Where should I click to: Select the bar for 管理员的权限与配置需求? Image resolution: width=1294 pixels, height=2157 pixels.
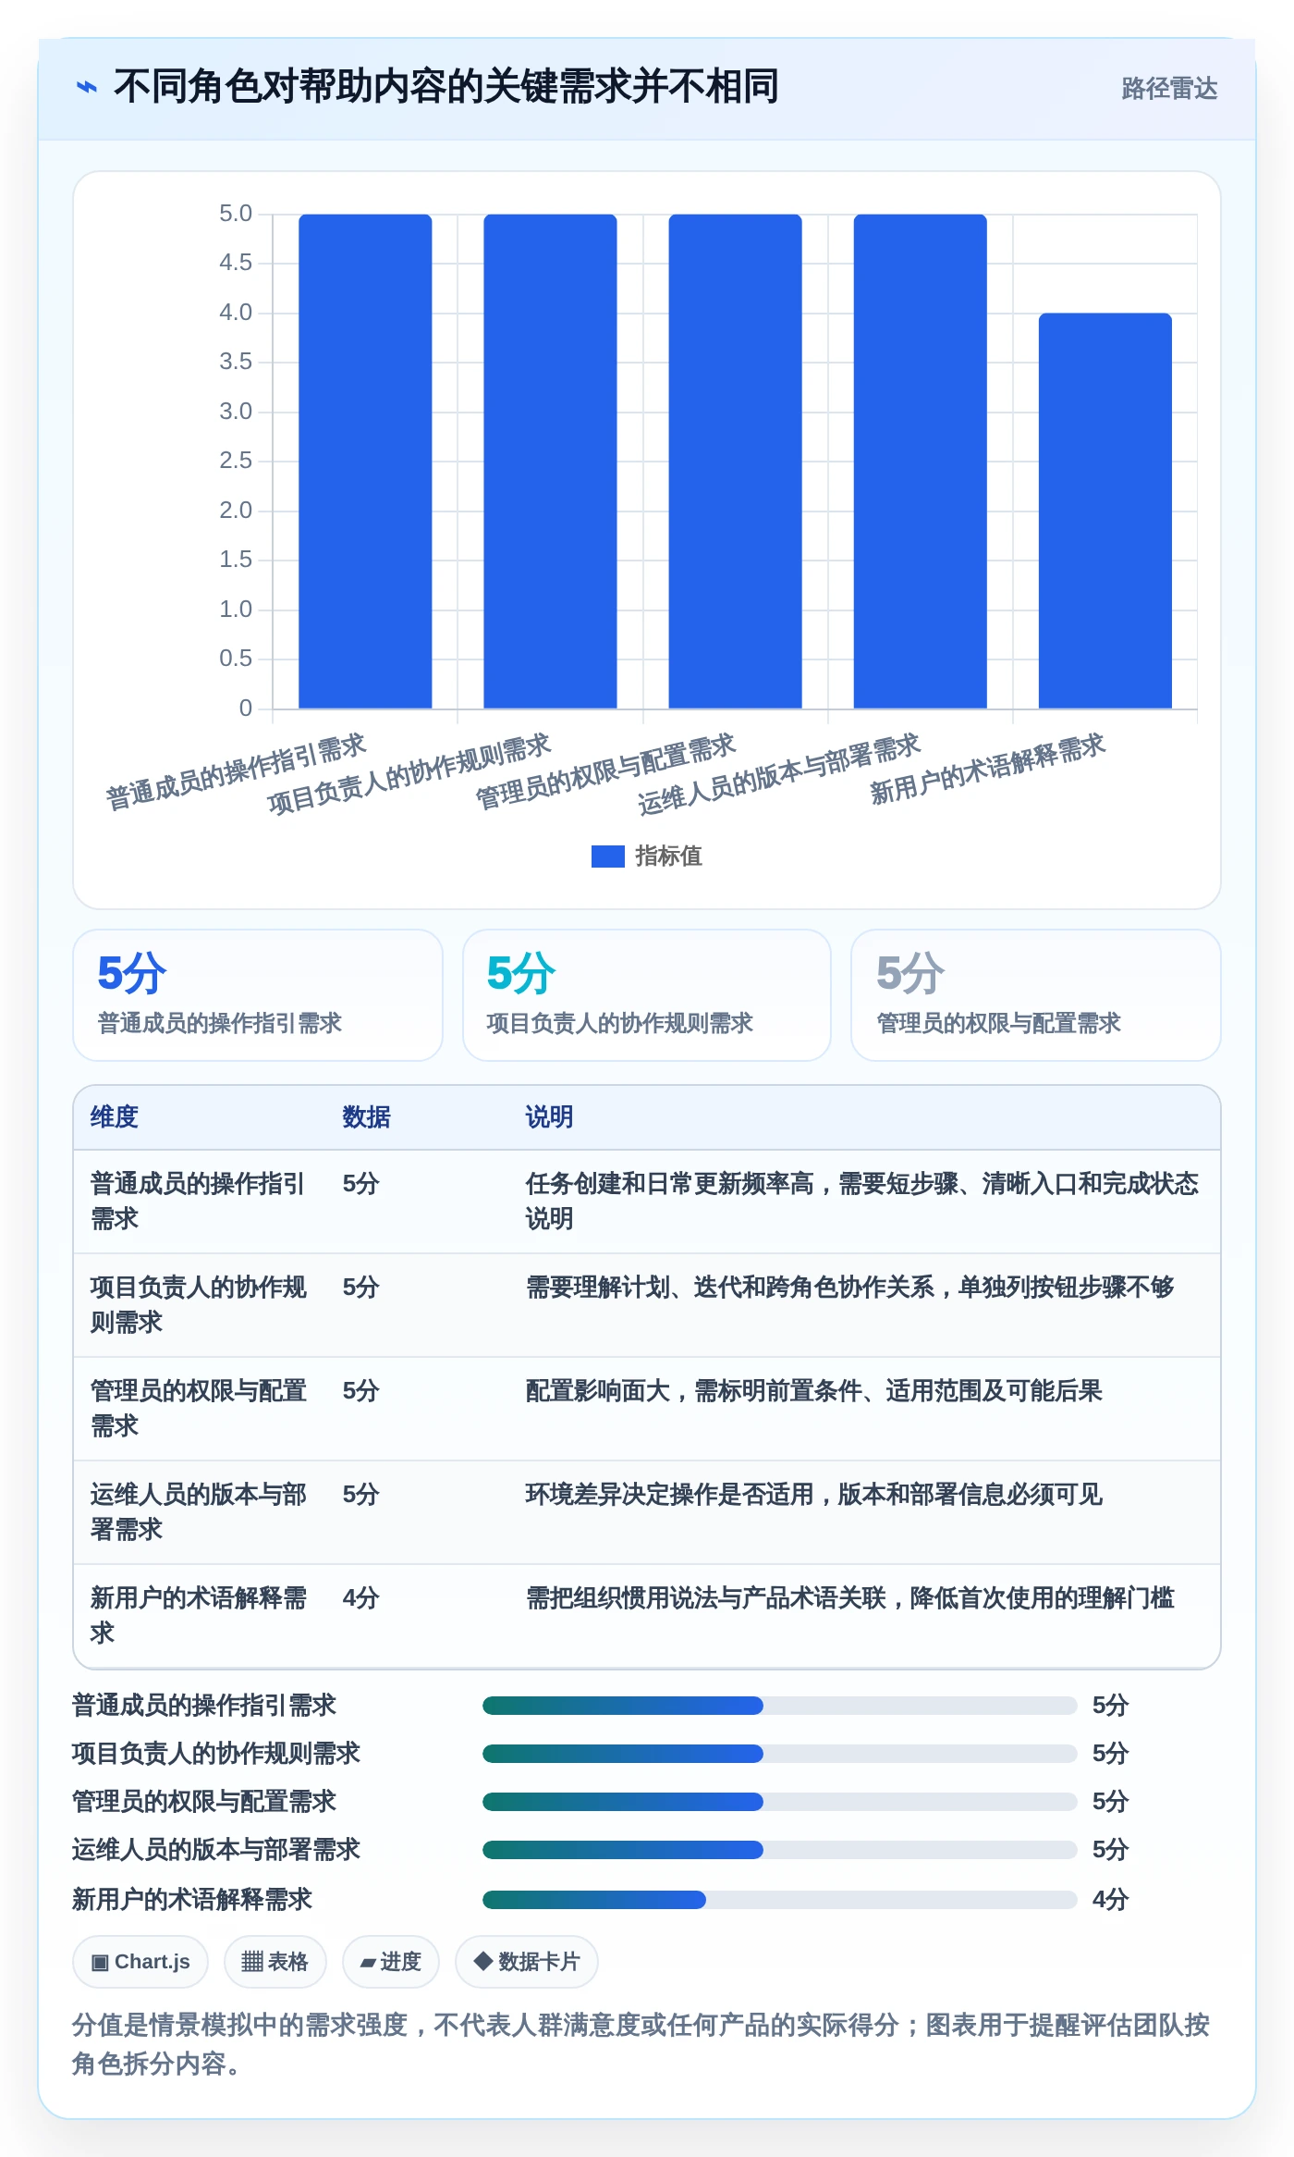coord(735,462)
